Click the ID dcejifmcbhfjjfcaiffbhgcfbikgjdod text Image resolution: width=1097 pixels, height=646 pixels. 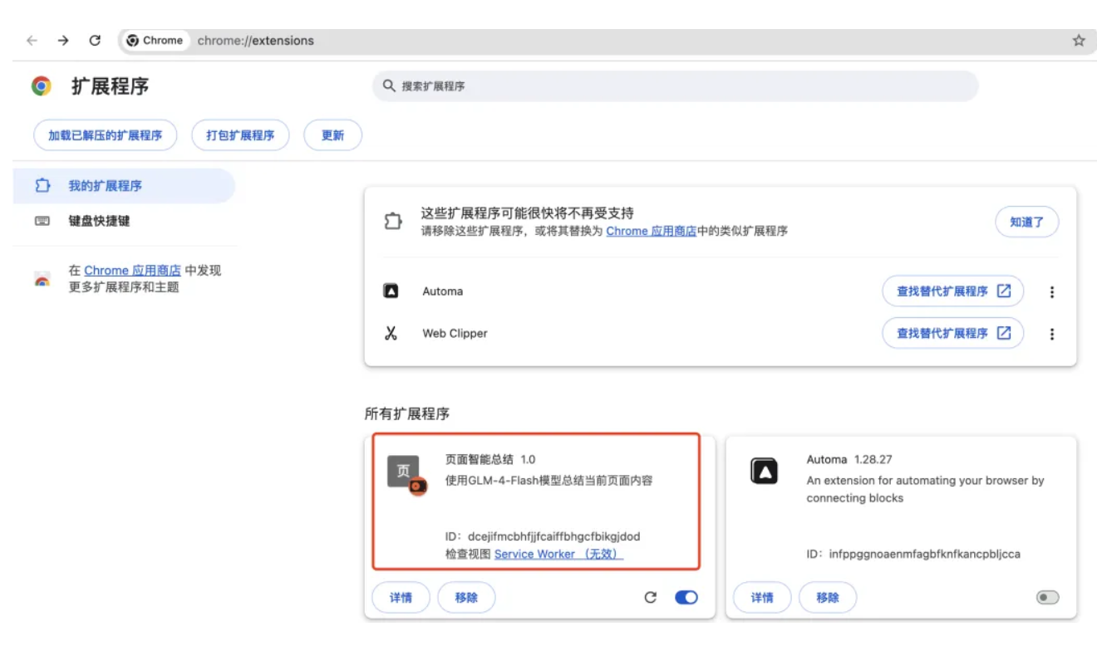543,536
